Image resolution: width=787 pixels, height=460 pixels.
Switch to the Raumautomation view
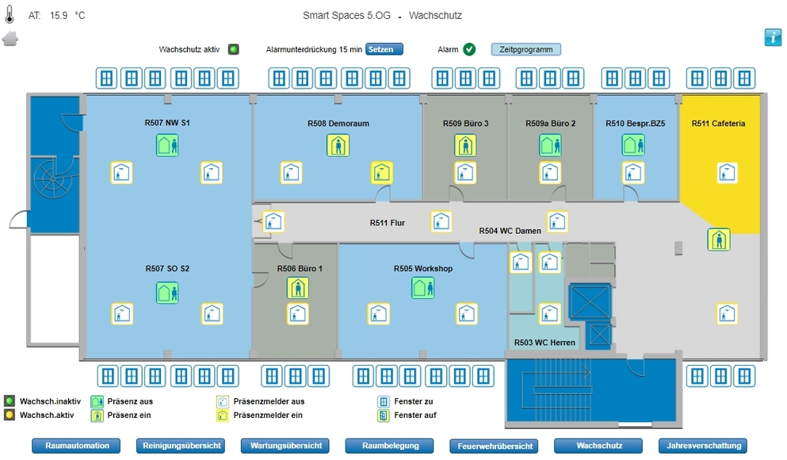click(76, 446)
